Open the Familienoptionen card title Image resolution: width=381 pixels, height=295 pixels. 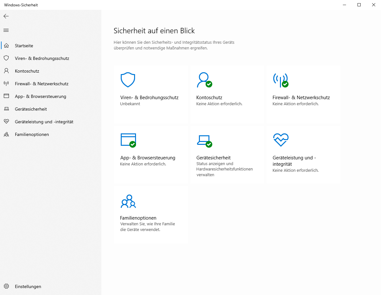pos(138,218)
